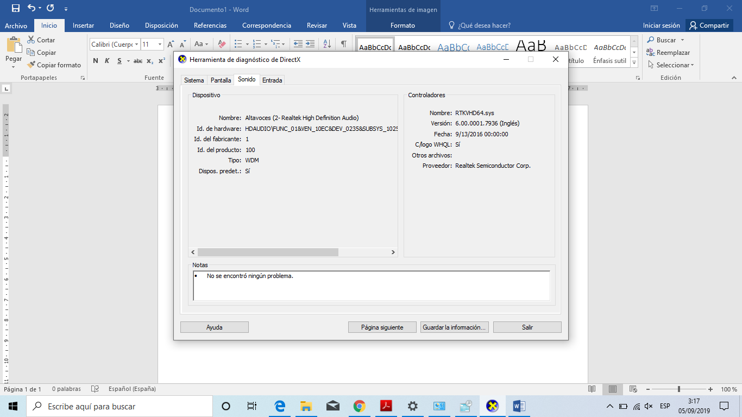Switch to the Referencias ribbon tab
Image resolution: width=742 pixels, height=417 pixels.
click(210, 26)
